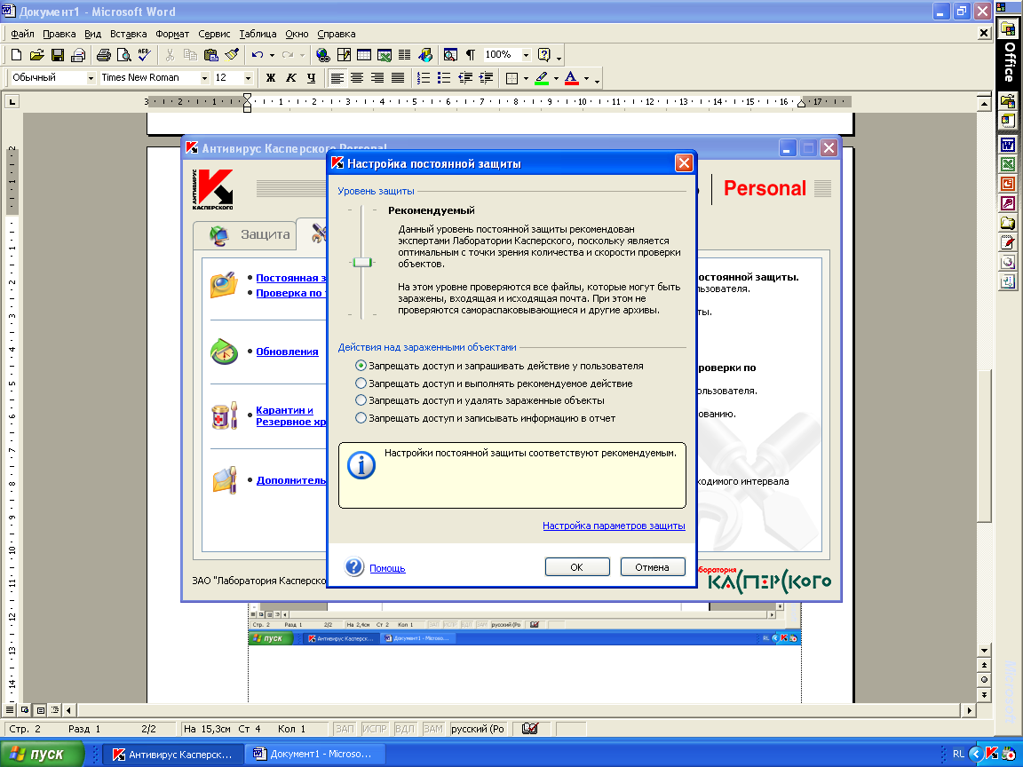Expand the font color dropdown arrow
This screenshot has width=1023, height=767.
(x=586, y=78)
